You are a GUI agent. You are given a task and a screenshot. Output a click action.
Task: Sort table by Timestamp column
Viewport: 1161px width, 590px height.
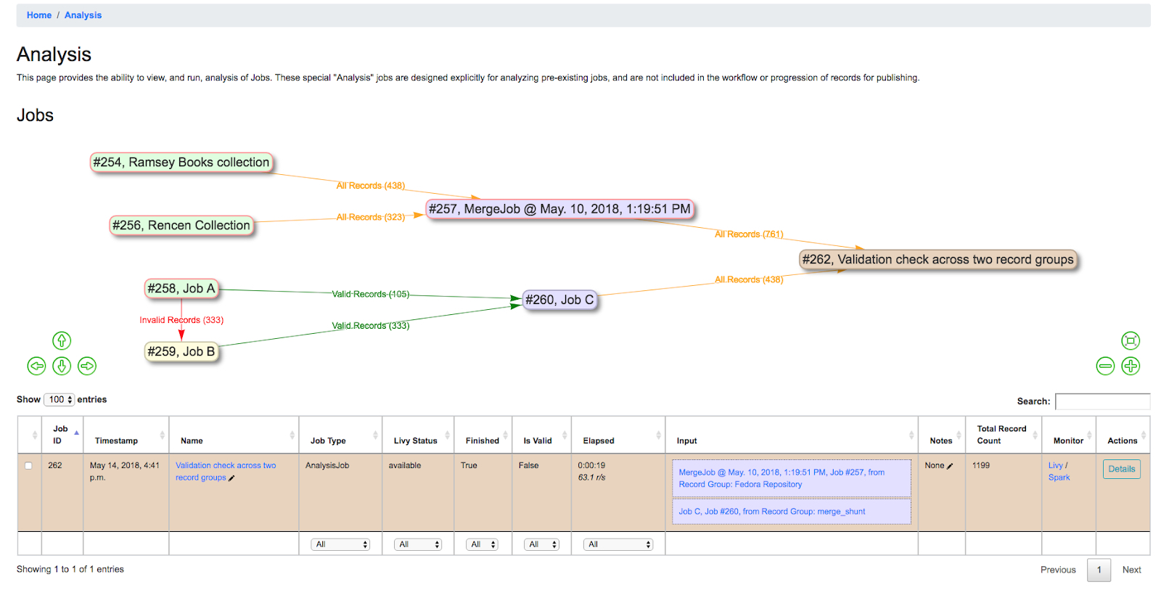[126, 435]
